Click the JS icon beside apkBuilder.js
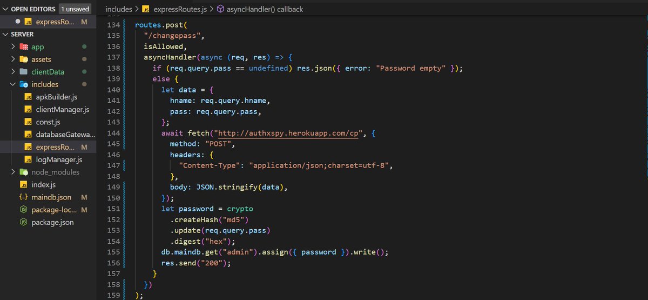This screenshot has height=300, width=648. pyautogui.click(x=29, y=97)
